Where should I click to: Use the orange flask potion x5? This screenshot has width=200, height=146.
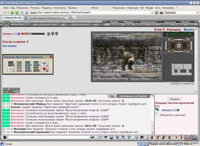pos(36,69)
